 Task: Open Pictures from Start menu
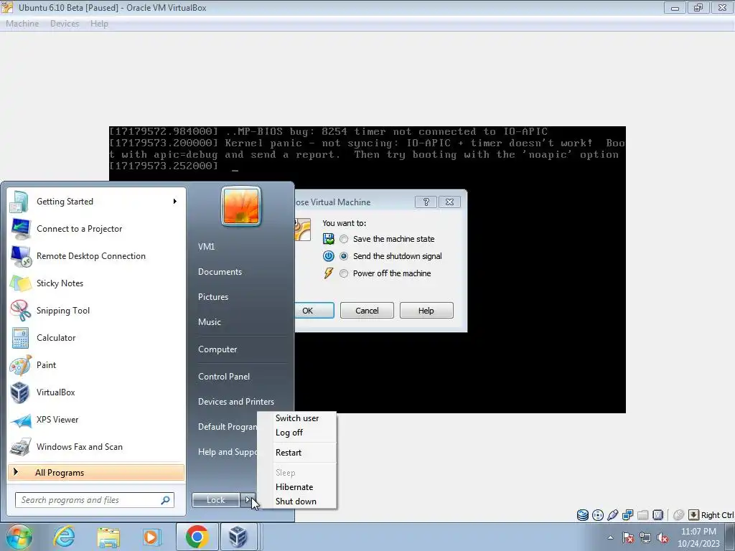(x=212, y=297)
